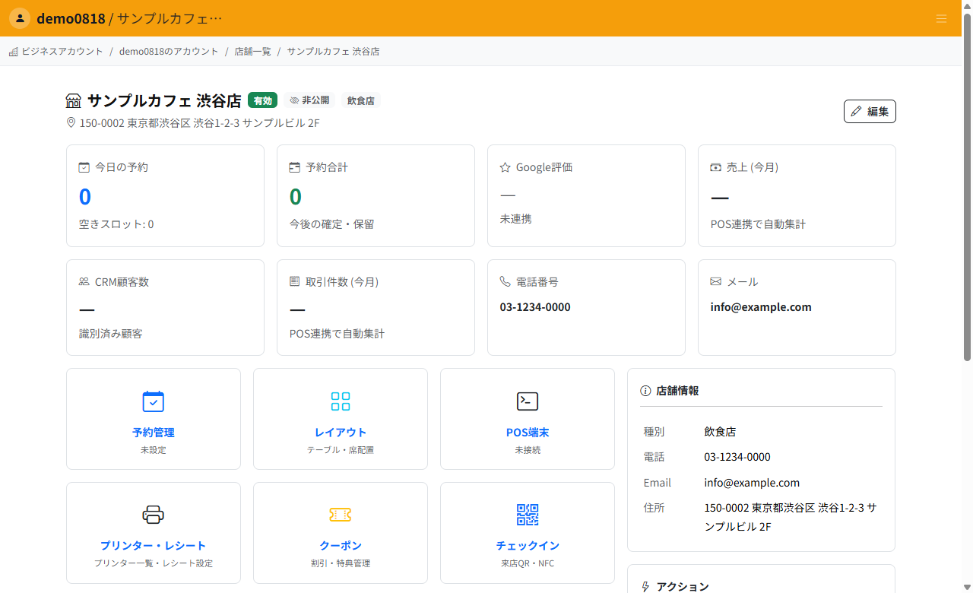Click the address line under store title
The width and height of the screenshot is (973, 593).
[x=199, y=122]
